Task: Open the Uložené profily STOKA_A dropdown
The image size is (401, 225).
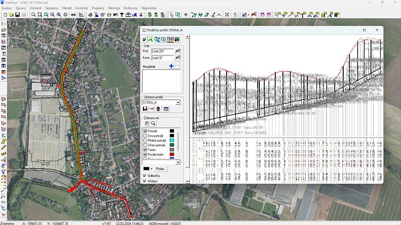Action: (178, 102)
